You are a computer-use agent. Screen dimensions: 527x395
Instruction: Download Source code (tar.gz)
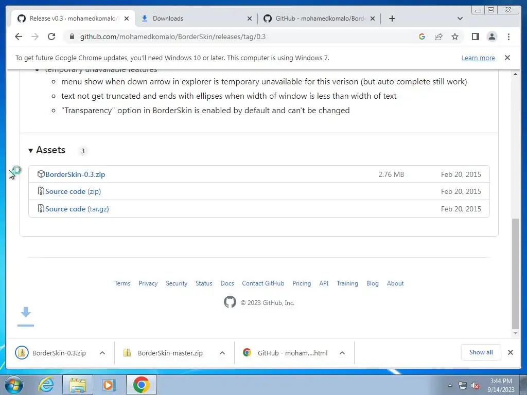click(77, 209)
